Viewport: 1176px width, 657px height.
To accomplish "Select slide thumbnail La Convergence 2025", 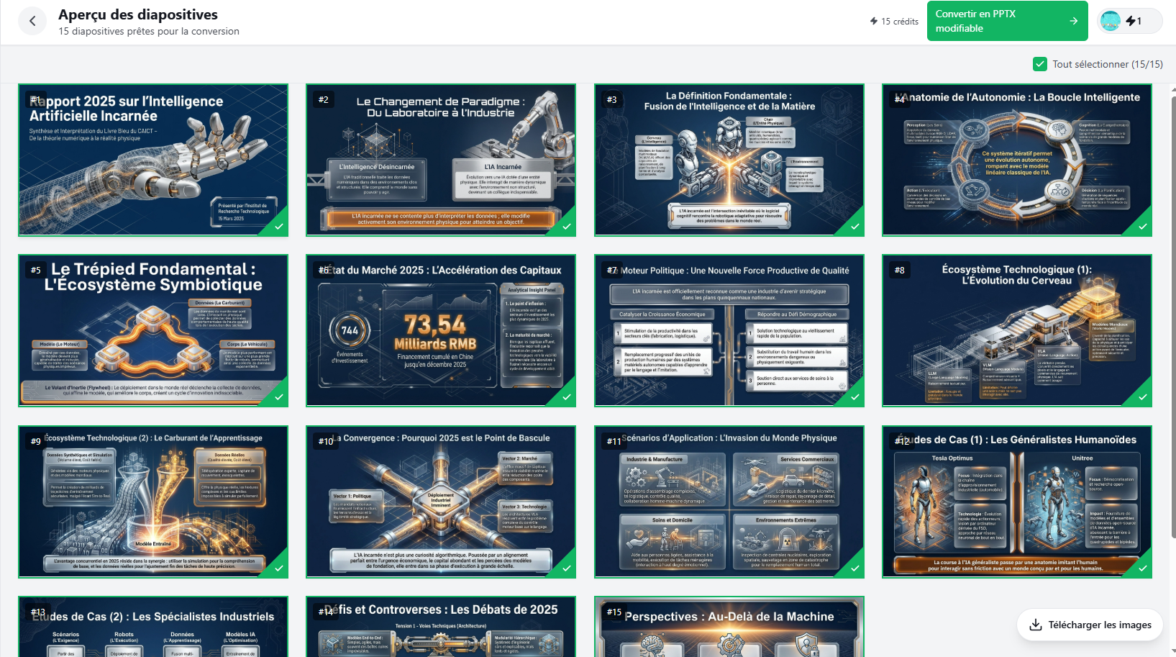I will coord(441,502).
